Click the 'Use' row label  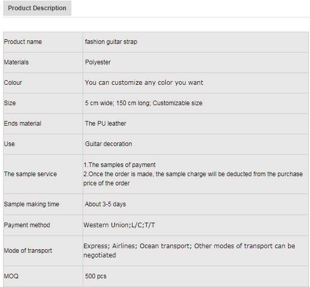[10, 144]
